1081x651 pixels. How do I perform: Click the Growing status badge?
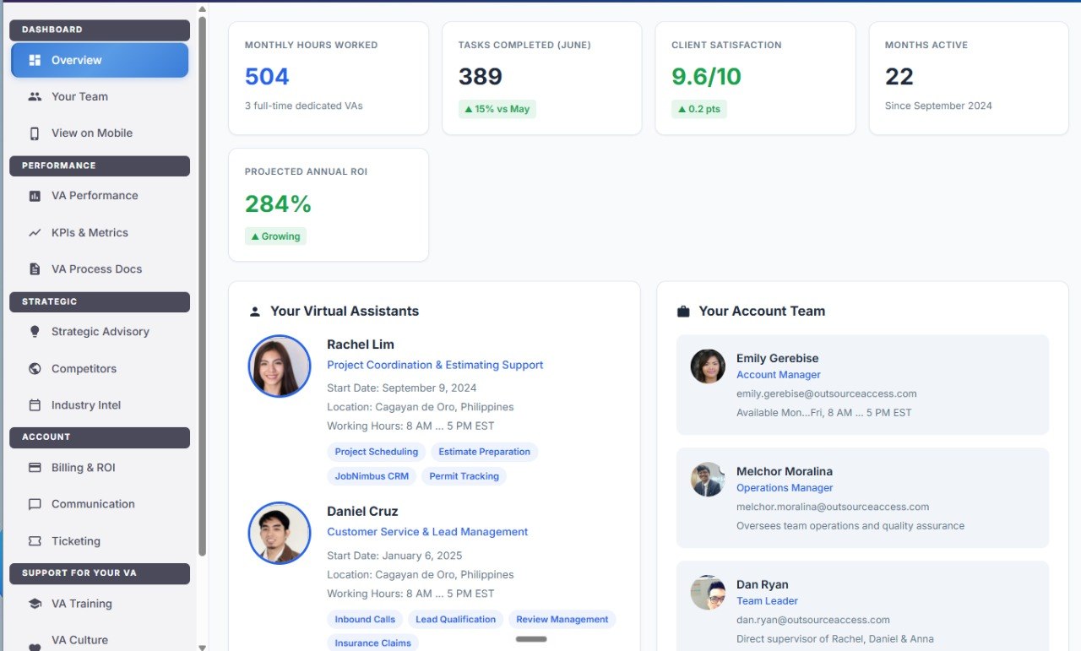(275, 236)
